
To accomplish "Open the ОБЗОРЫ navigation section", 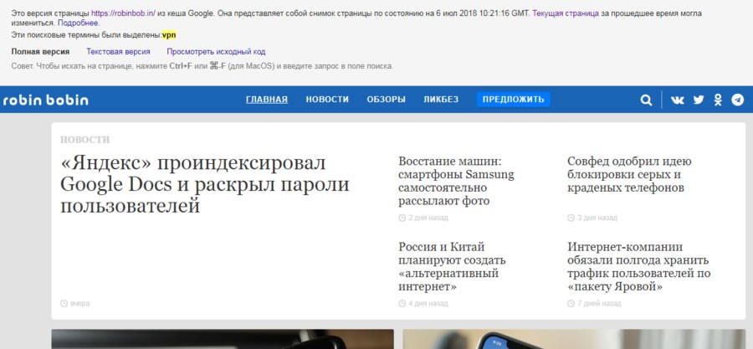I will point(386,100).
